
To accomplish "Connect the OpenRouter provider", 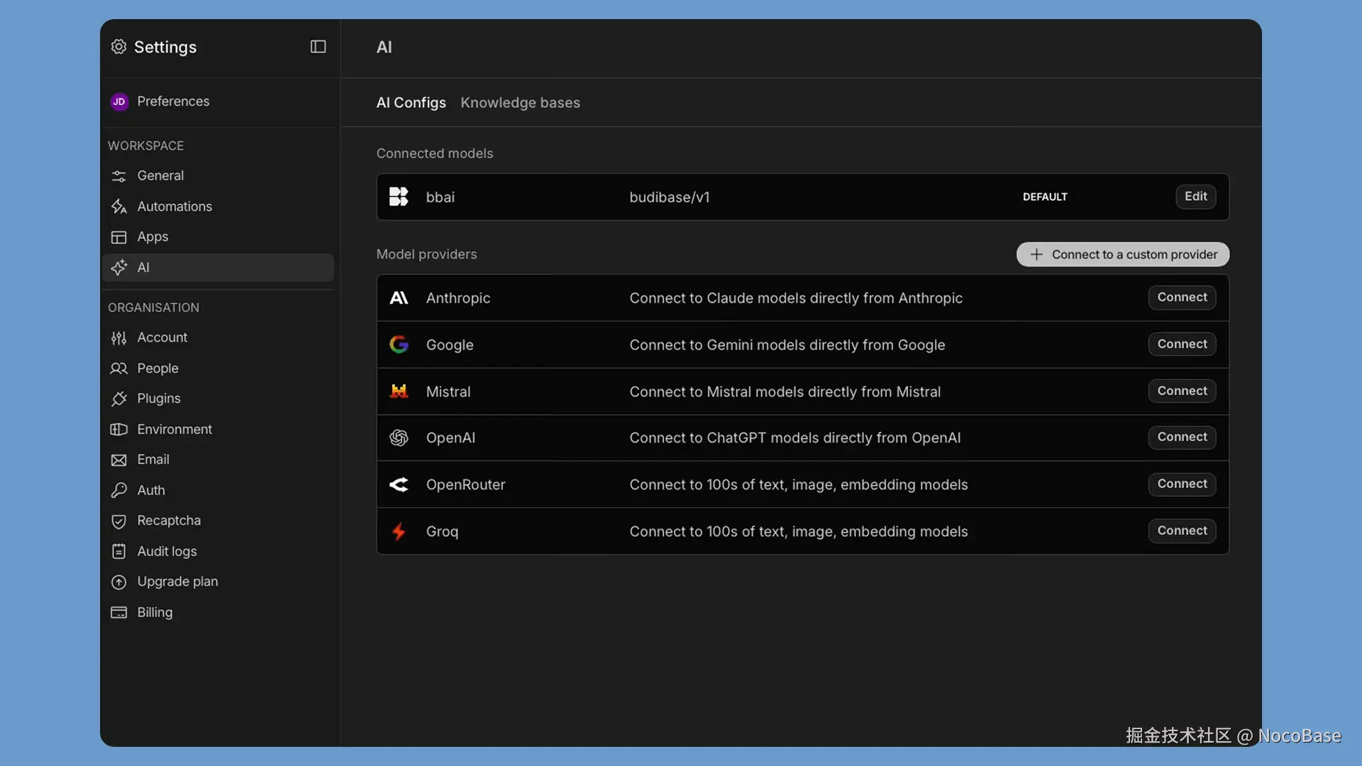I will (1182, 484).
